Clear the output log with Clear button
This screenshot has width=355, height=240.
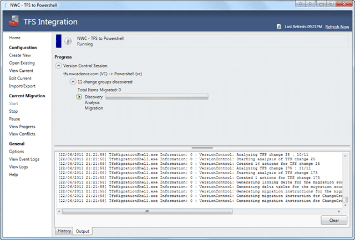[x=334, y=220]
